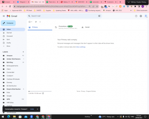Open the Program Policies link
Viewport: 149px width, 119px height.
click(91, 91)
